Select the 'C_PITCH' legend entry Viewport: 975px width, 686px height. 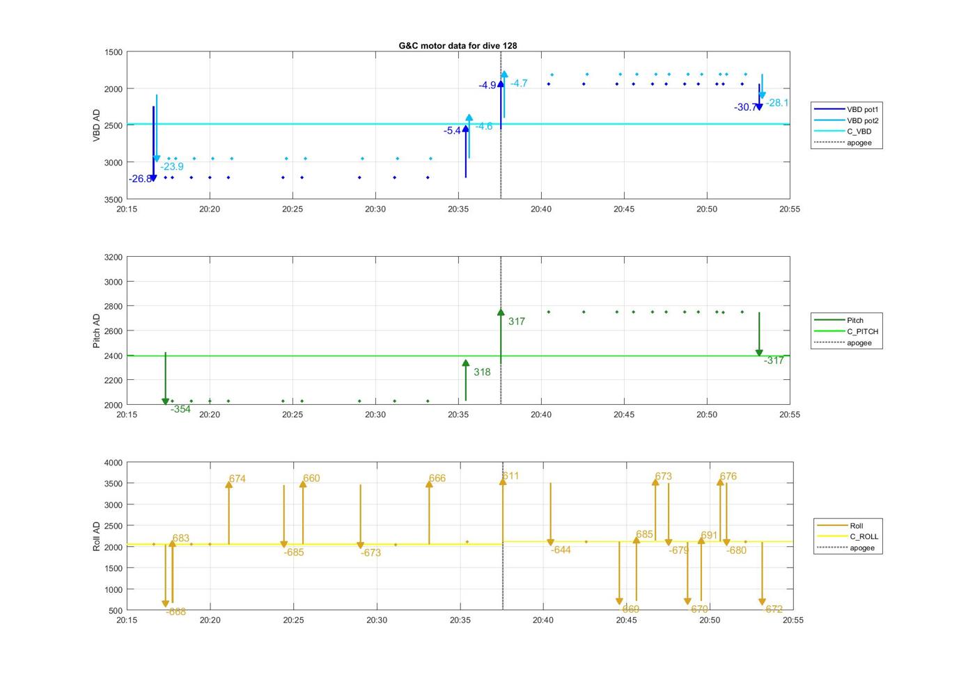[x=846, y=331]
